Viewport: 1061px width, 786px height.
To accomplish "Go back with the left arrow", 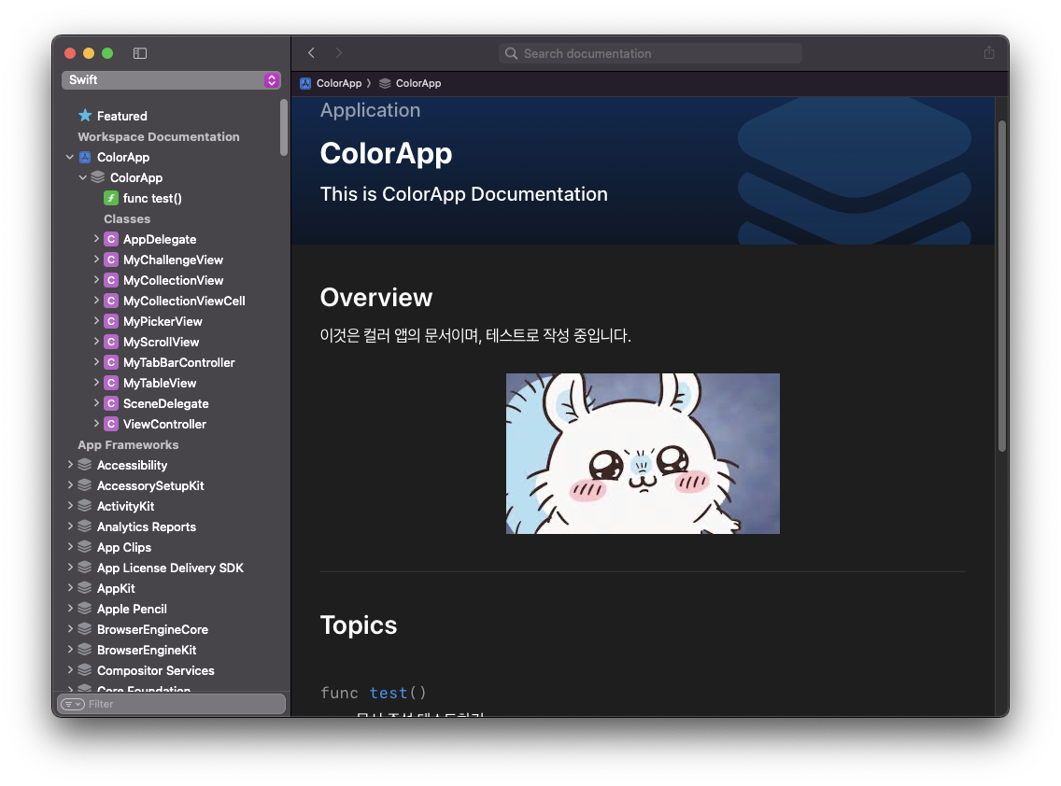I will [311, 53].
